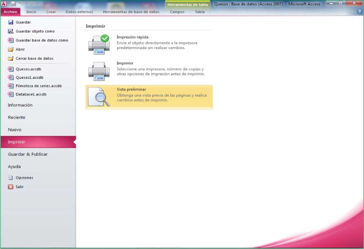Image resolution: width=364 pixels, height=249 pixels.
Task: Switch to the Crear tab
Action: (51, 12)
